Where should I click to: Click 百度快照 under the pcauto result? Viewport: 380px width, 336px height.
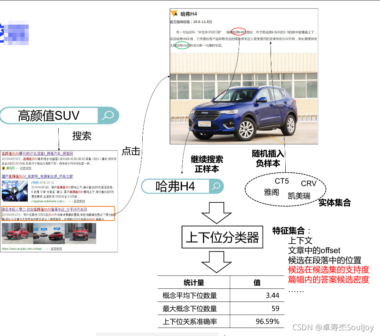pos(57,248)
